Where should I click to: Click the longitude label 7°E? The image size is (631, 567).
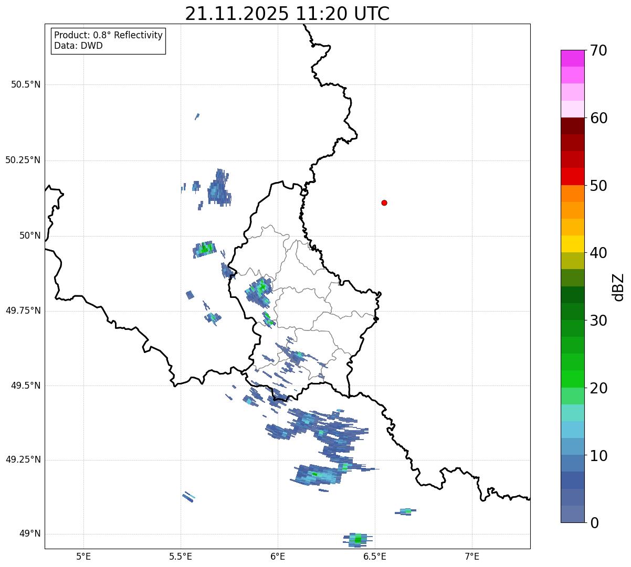pyautogui.click(x=472, y=556)
